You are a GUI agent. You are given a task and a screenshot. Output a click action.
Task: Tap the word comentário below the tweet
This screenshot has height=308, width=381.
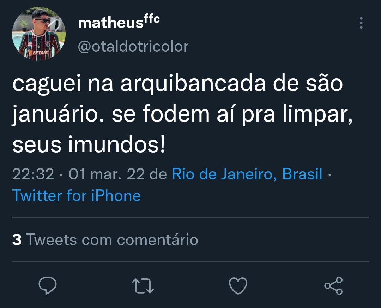pyautogui.click(x=158, y=240)
